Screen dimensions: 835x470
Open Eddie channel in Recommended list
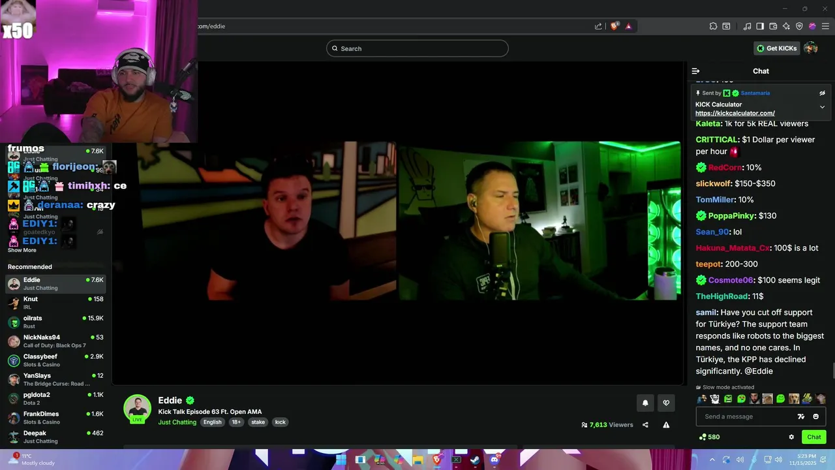point(55,284)
